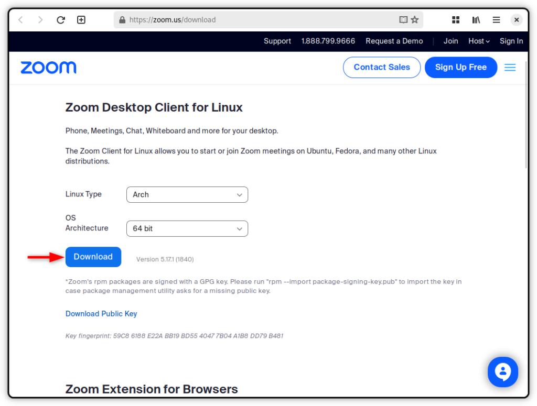Close the browser window

click(x=517, y=20)
